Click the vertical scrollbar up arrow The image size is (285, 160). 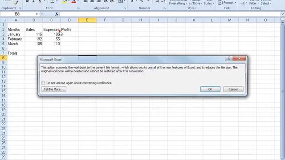(283, 23)
